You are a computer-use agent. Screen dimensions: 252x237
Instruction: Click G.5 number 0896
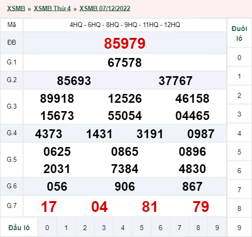(192, 151)
